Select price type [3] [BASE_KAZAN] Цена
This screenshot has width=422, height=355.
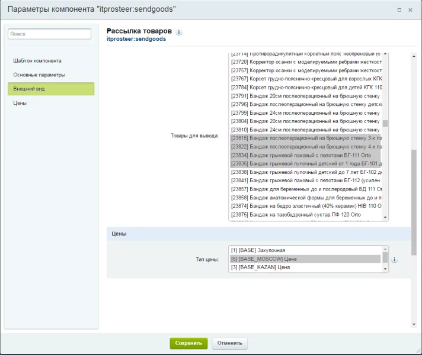(305, 267)
